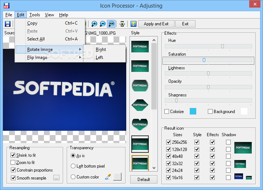Toggle Smooth resample checkbox
Viewport: 263px width, 190px height.
click(13, 178)
